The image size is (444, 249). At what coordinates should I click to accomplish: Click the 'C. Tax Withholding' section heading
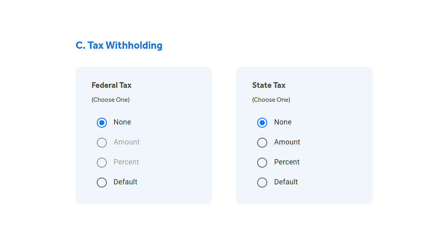tap(119, 45)
